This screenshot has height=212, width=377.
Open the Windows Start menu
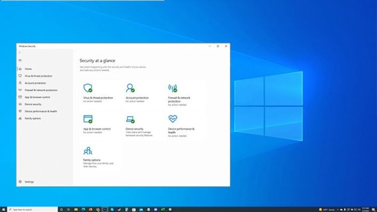[x=4, y=209]
